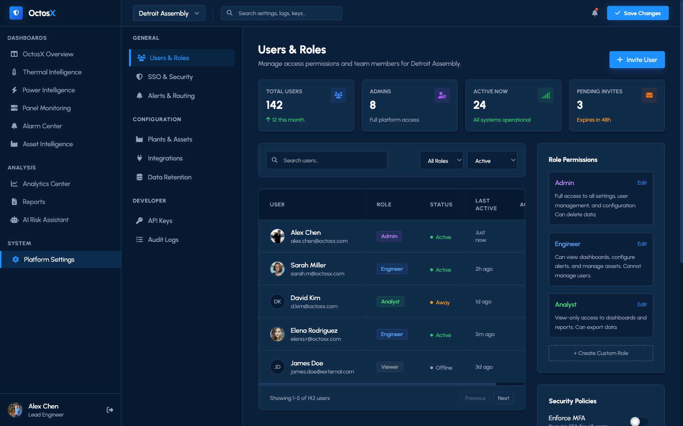The image size is (683, 426).
Task: Click the Admins user-shield icon
Action: tap(442, 95)
